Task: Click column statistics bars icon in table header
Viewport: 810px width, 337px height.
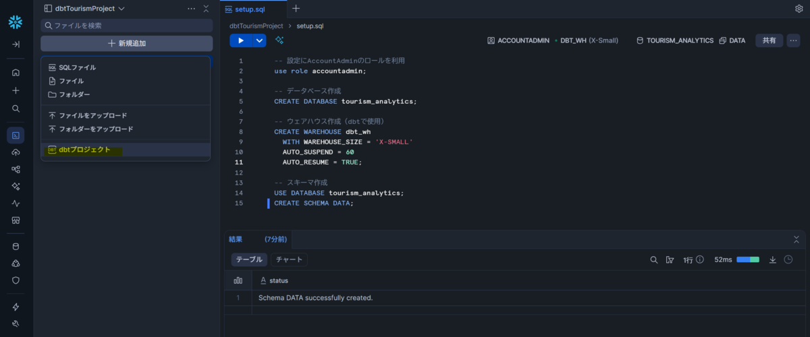Action: click(x=238, y=280)
